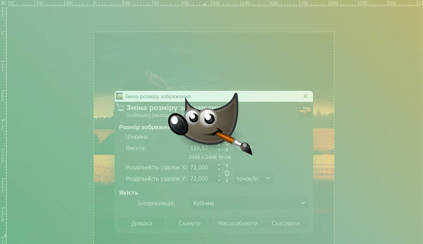Decrease Роздільність уздовж X with the down arrow
Image resolution: width=423 pixels, height=244 pixels.
(219, 170)
